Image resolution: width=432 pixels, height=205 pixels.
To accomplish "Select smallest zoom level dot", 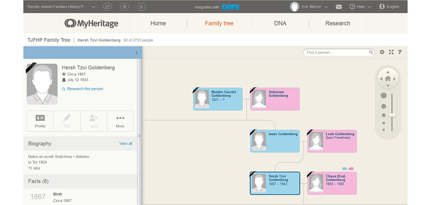I will pos(384,130).
